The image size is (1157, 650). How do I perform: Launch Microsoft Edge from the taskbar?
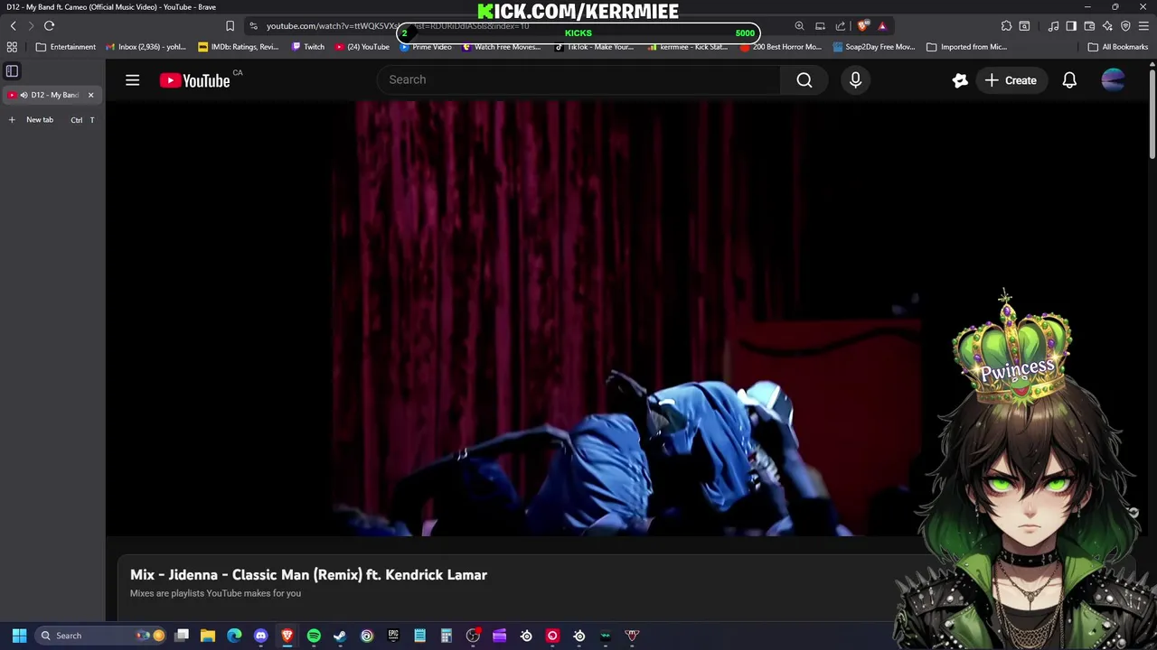coord(234,636)
